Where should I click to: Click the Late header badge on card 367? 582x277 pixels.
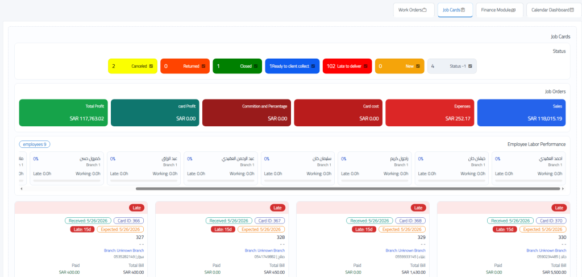click(x=277, y=208)
